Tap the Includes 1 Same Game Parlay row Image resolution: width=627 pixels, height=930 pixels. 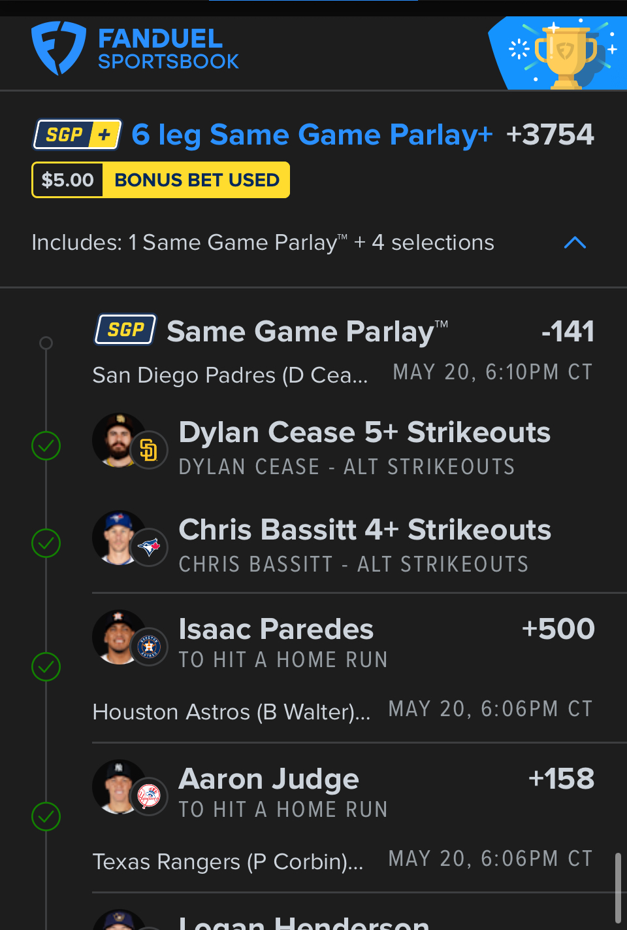(x=263, y=243)
